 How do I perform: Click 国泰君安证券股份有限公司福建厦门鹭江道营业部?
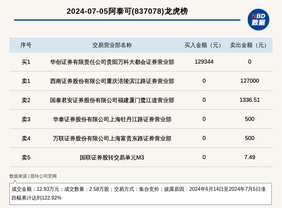[x=112, y=100]
